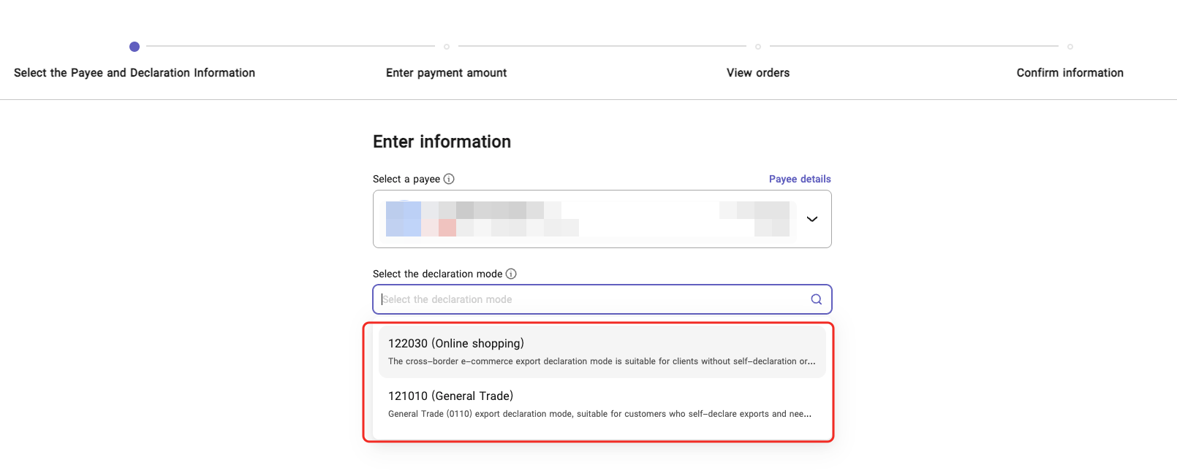
Task: Click the filled purple first step dot
Action: 135,47
